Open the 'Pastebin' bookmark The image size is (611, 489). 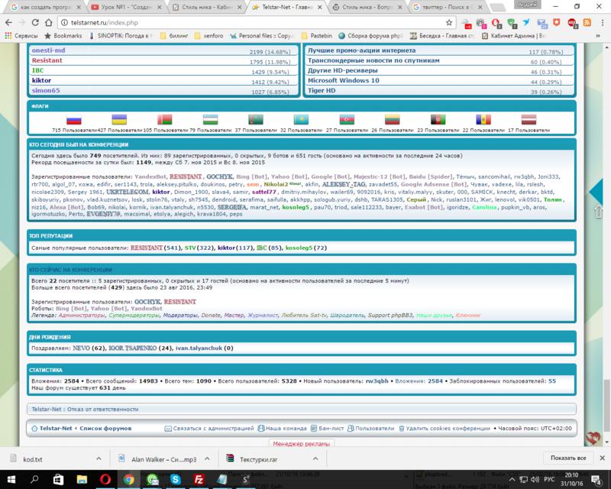[319, 35]
